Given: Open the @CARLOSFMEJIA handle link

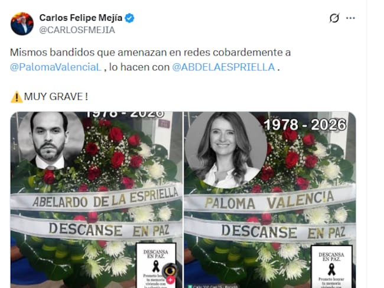Looking at the screenshot, I should click(77, 30).
